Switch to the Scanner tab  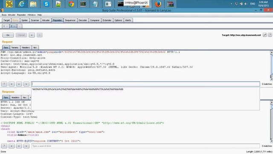coord(35,20)
